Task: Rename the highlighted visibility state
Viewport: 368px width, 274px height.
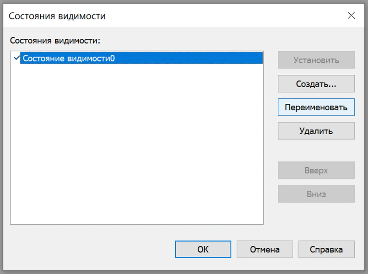Action: [316, 107]
